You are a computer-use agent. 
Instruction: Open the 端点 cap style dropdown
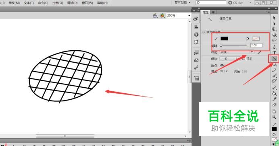222,66
